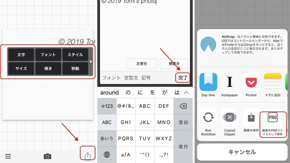
Task: Switch to the 定型文 tab
Action: click(x=131, y=78)
